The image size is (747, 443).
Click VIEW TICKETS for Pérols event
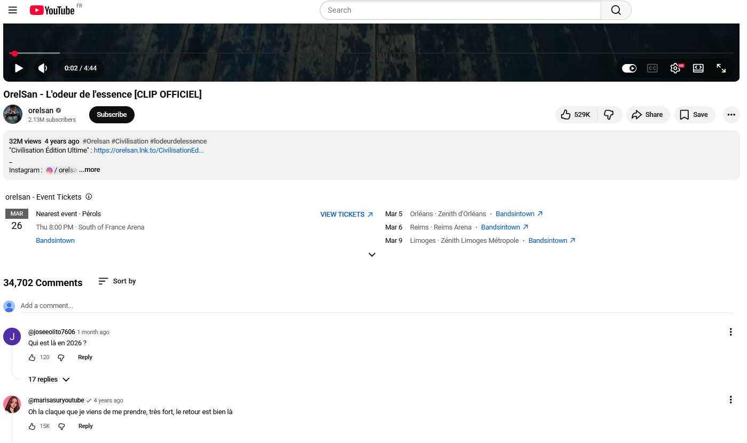click(347, 215)
